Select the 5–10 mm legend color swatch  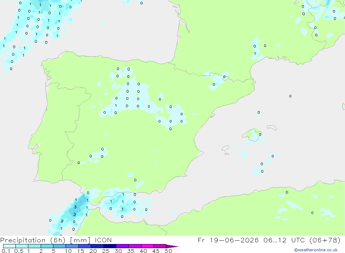click(60, 246)
